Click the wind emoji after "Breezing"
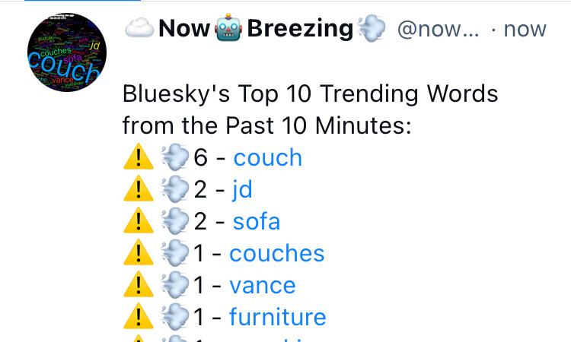Screen dimensions: 571x342 point(372,29)
